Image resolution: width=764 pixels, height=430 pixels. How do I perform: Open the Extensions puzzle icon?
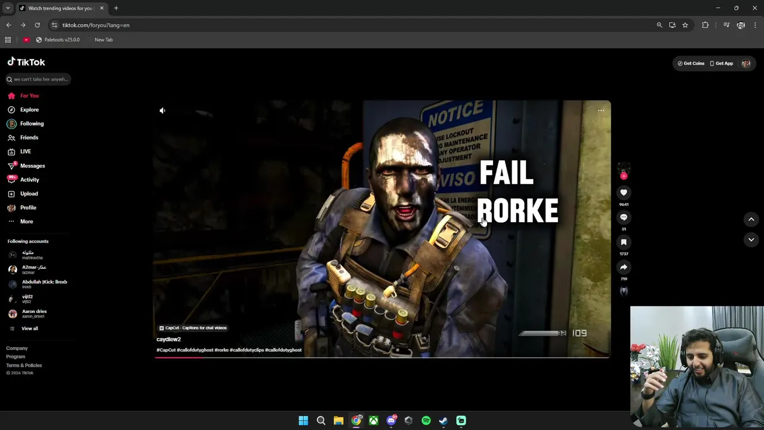pyautogui.click(x=705, y=25)
